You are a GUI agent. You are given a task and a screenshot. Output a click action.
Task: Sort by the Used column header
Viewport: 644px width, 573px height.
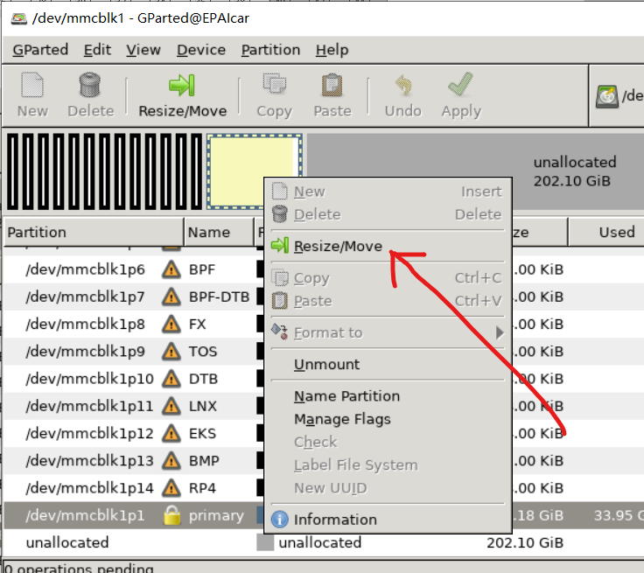click(x=606, y=232)
